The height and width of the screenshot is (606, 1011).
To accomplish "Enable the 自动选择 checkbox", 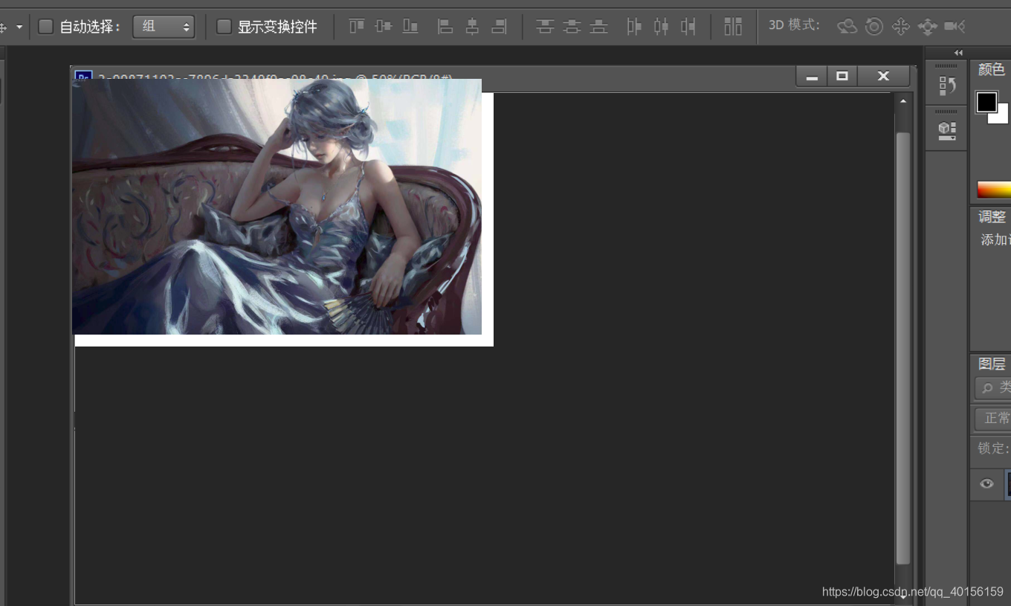I will (x=45, y=27).
